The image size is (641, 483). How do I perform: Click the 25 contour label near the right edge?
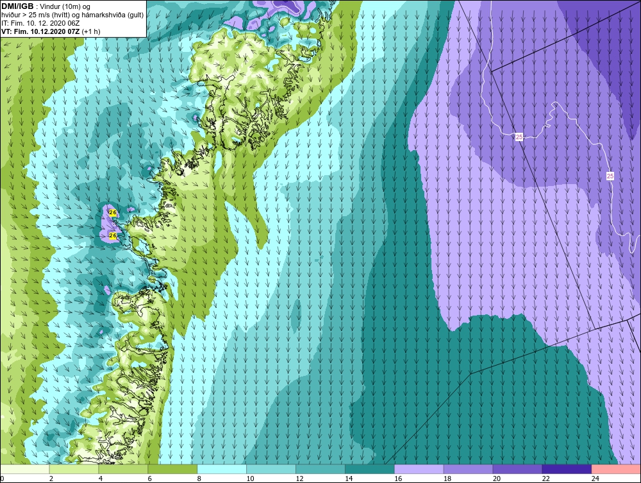pyautogui.click(x=610, y=176)
